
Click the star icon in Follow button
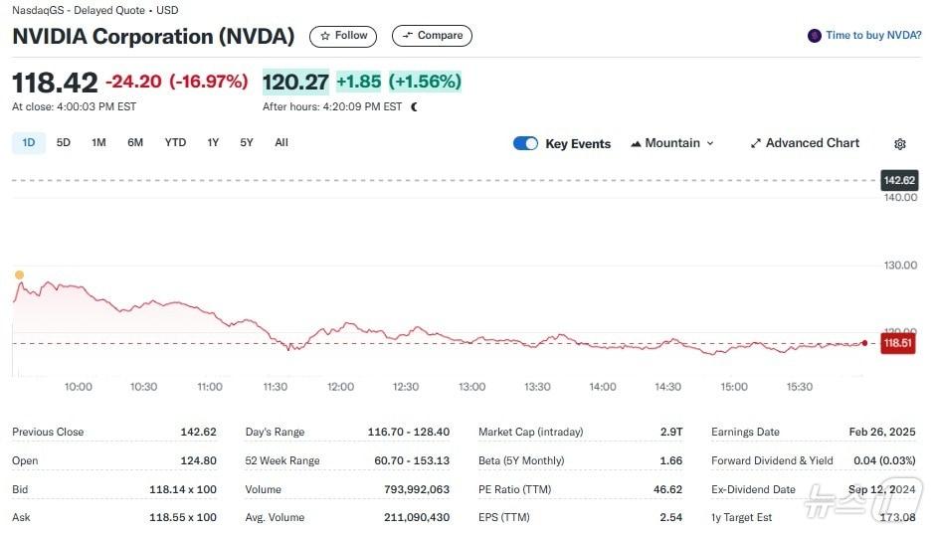(325, 36)
